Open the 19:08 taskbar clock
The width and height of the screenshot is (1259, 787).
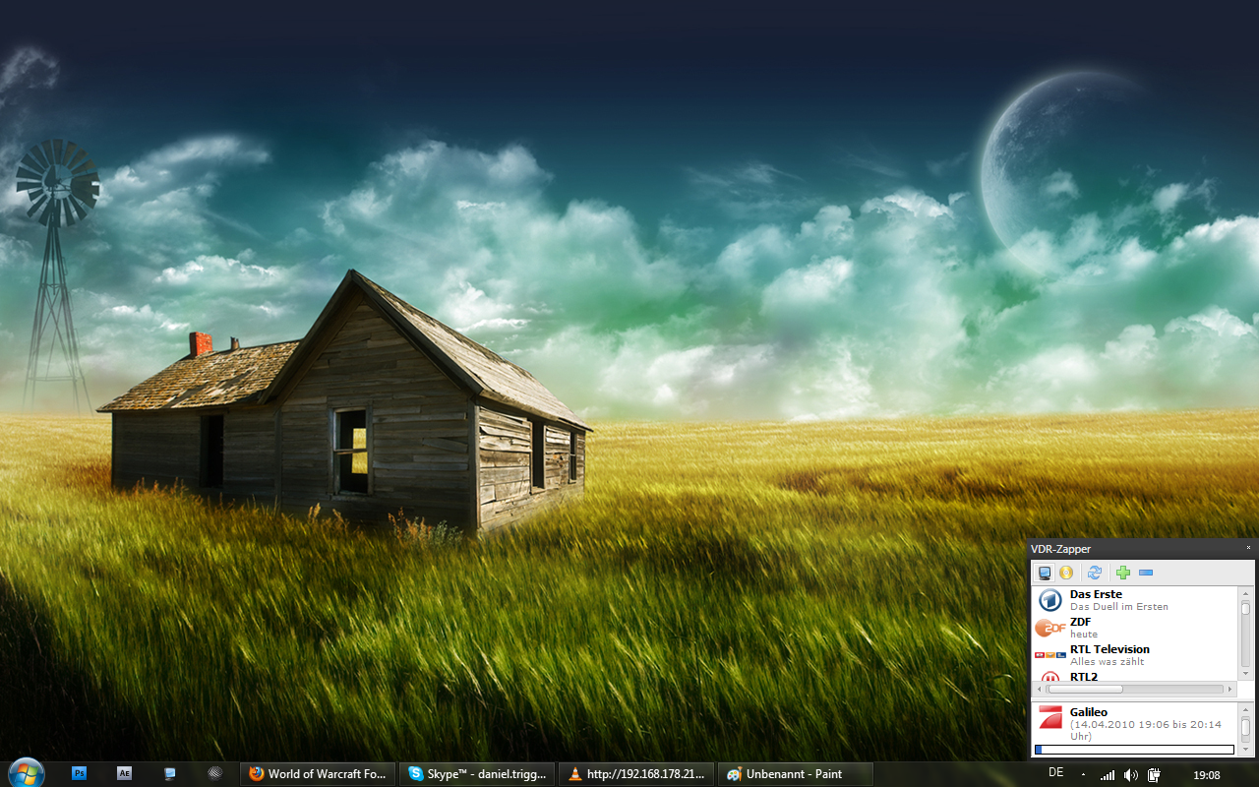pos(1207,775)
